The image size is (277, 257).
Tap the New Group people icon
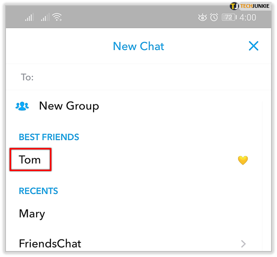click(x=22, y=106)
